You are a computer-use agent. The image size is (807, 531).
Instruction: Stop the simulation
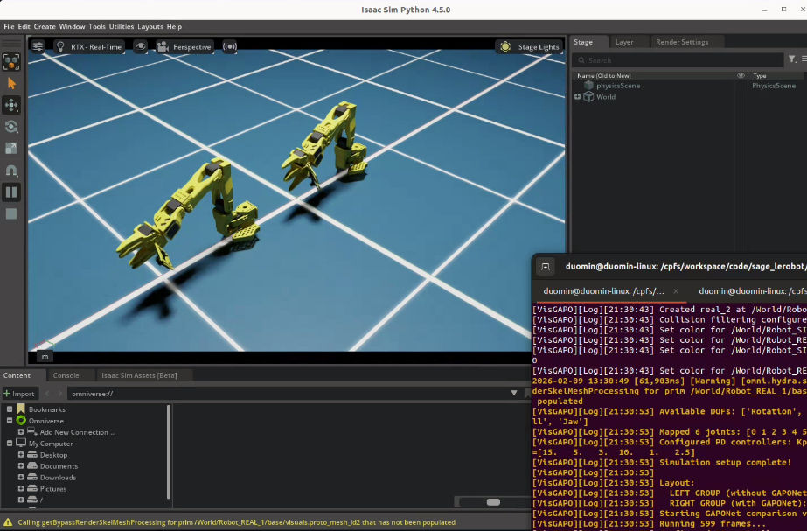pos(11,213)
